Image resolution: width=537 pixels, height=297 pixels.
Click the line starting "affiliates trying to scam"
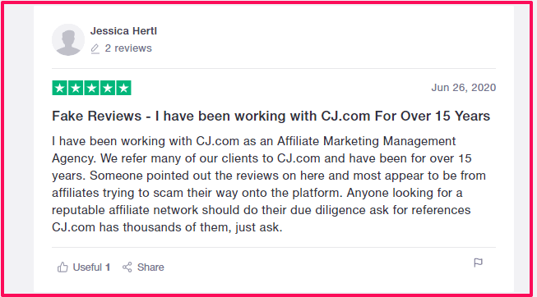tap(257, 193)
